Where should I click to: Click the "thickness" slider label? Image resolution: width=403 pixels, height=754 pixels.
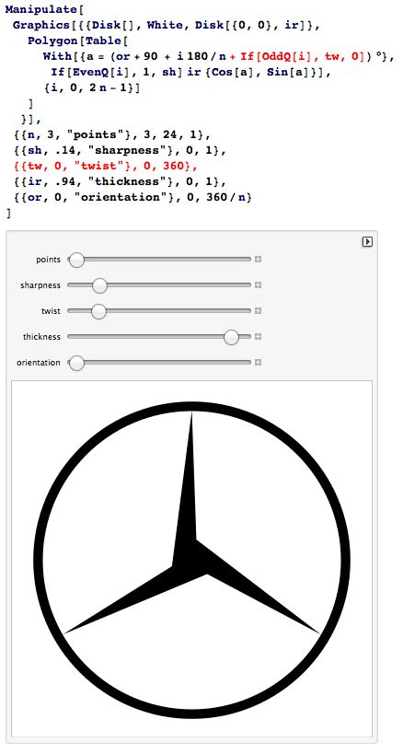[x=41, y=337]
